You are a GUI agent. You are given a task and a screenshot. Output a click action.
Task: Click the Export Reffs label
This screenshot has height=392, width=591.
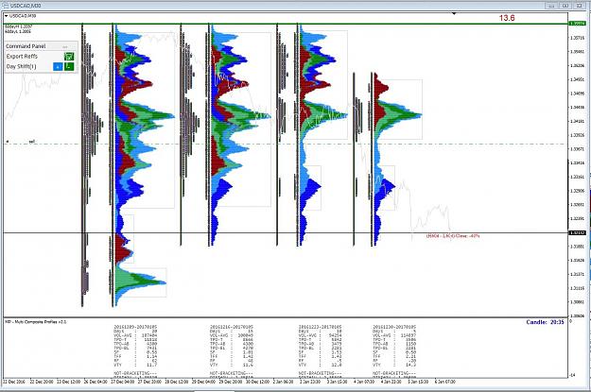pyautogui.click(x=22, y=57)
